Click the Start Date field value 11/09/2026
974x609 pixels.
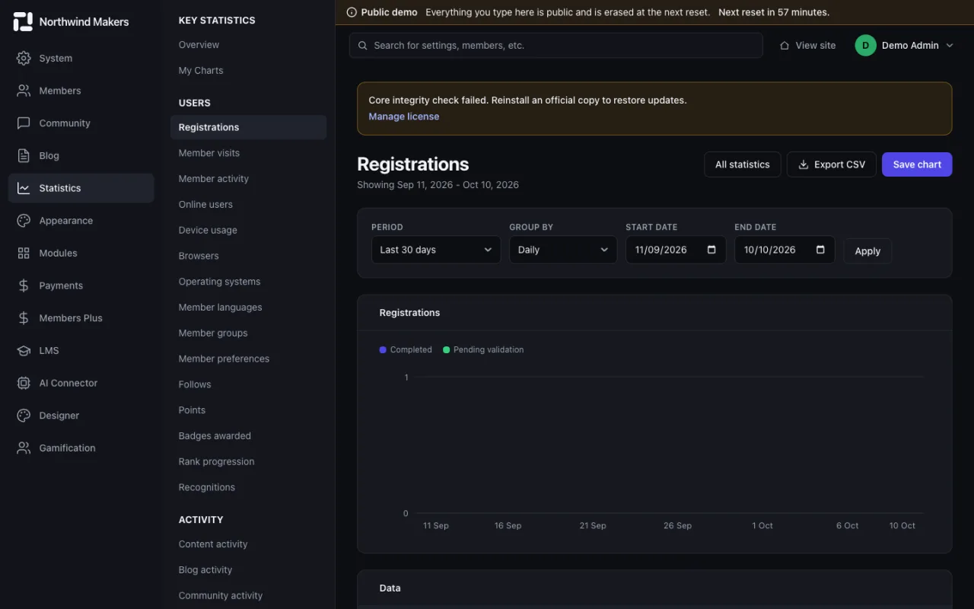click(661, 250)
